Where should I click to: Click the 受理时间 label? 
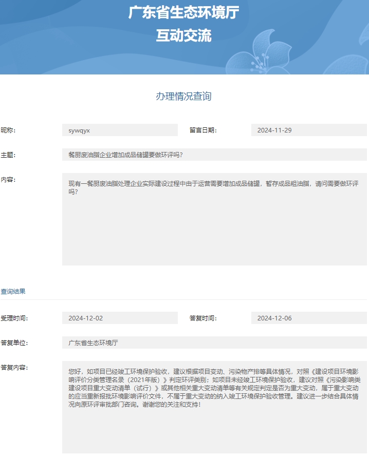click(14, 318)
